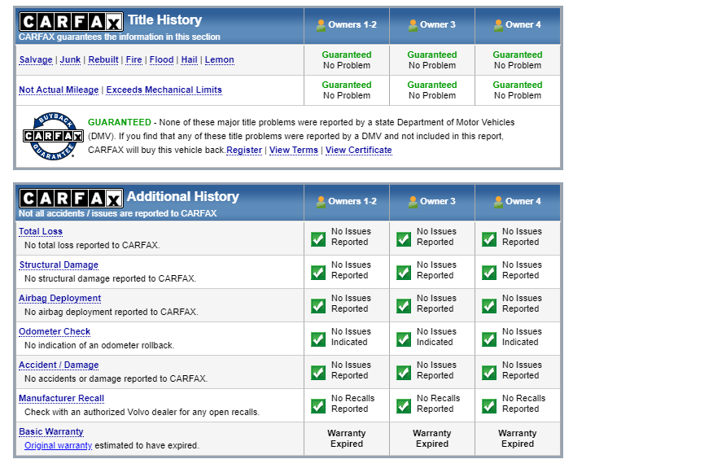Image resolution: width=713 pixels, height=468 pixels.
Task: Open the Total Loss link
Action: tap(41, 231)
